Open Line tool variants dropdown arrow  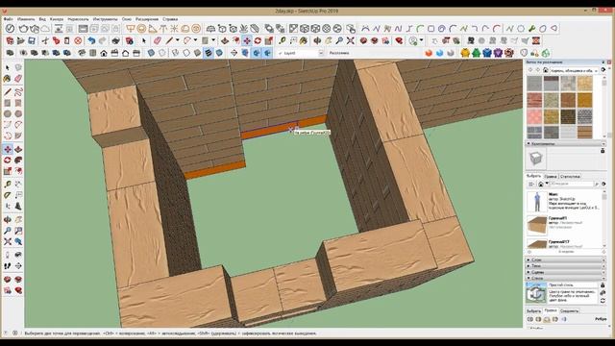[177, 40]
